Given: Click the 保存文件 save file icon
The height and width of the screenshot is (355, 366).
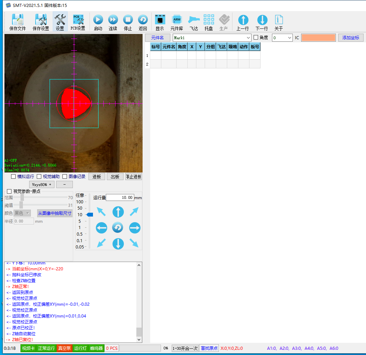Looking at the screenshot, I should point(17,22).
